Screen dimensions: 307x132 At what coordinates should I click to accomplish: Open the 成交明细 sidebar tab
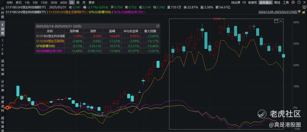[3, 67]
